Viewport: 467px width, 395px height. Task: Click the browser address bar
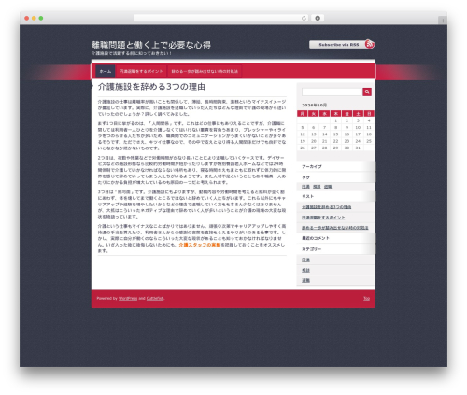(x=221, y=18)
